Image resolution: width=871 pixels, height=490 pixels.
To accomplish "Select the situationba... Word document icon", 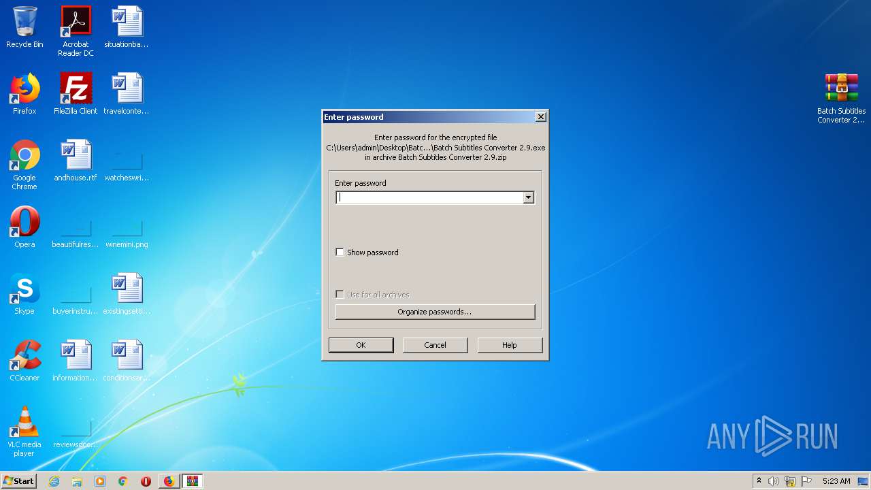I will (x=127, y=27).
